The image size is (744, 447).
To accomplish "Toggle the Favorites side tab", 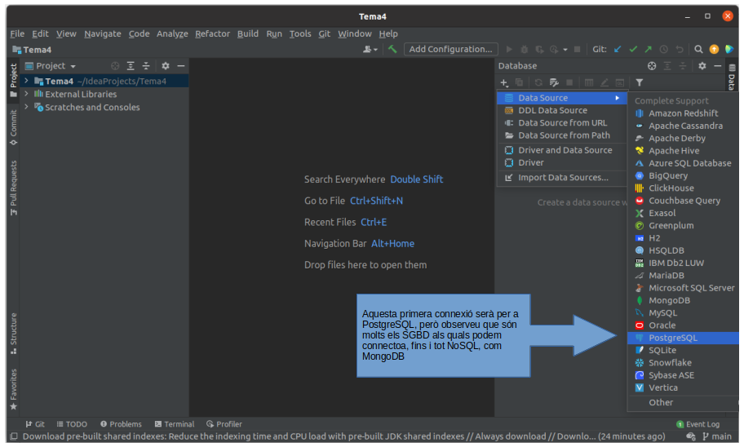I will [13, 390].
